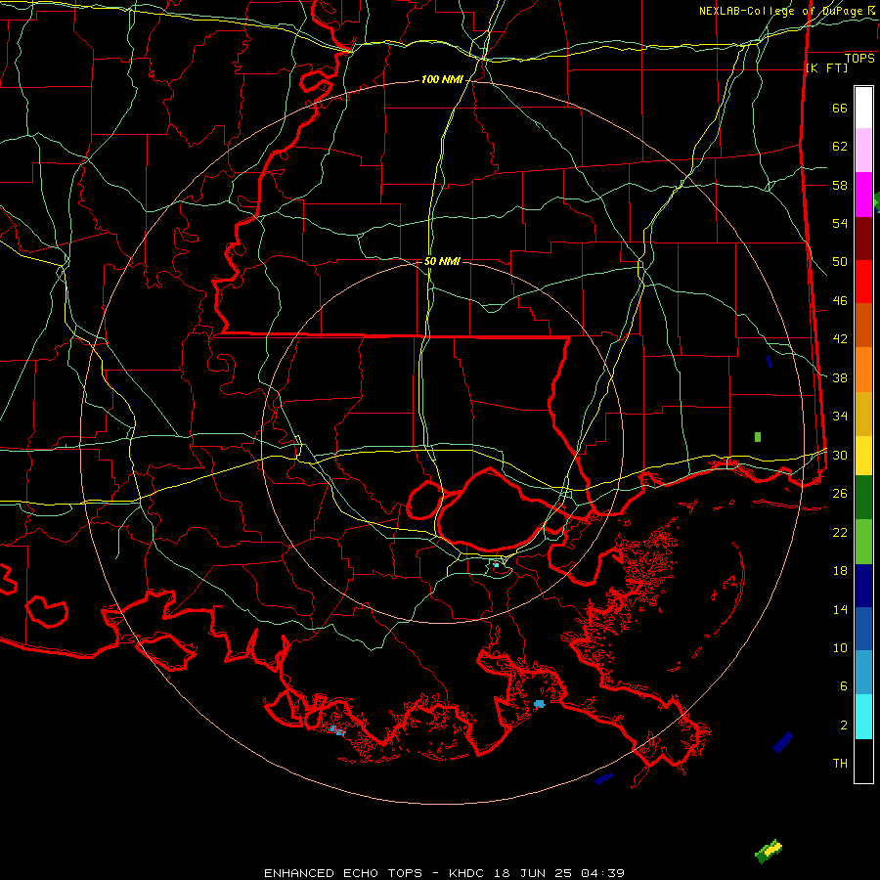The image size is (880, 880).
Task: Click the '58' value on the scale
Action: (840, 185)
